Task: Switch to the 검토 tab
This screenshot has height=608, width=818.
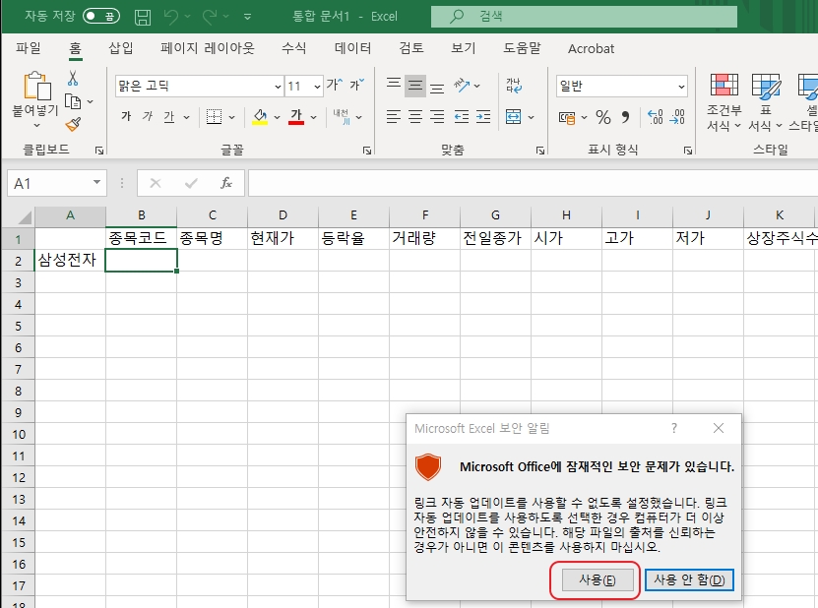Action: pyautogui.click(x=411, y=48)
